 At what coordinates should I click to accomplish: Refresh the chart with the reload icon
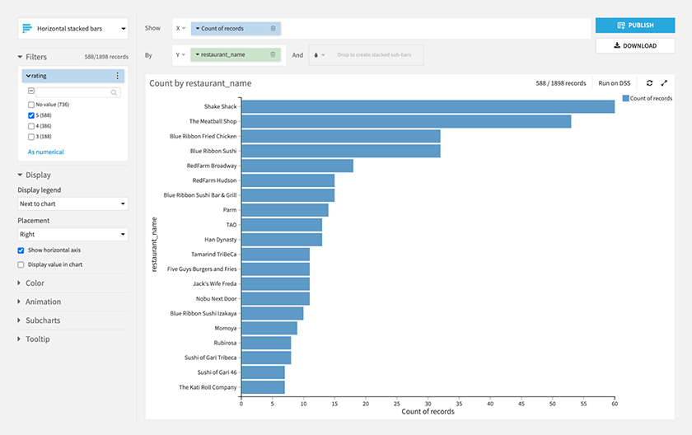click(649, 83)
